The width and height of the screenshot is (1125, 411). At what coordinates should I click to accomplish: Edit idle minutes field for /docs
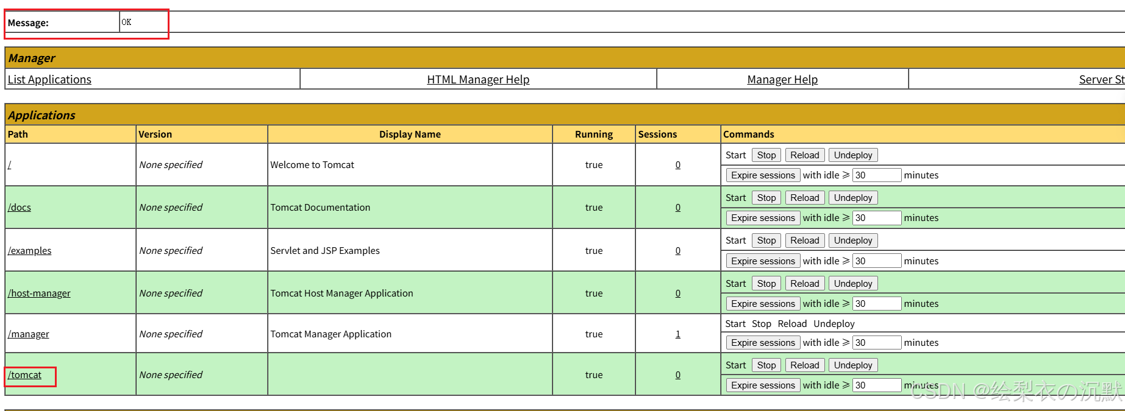click(877, 218)
